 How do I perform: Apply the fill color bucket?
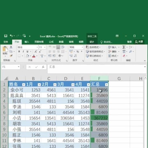point(28,56)
